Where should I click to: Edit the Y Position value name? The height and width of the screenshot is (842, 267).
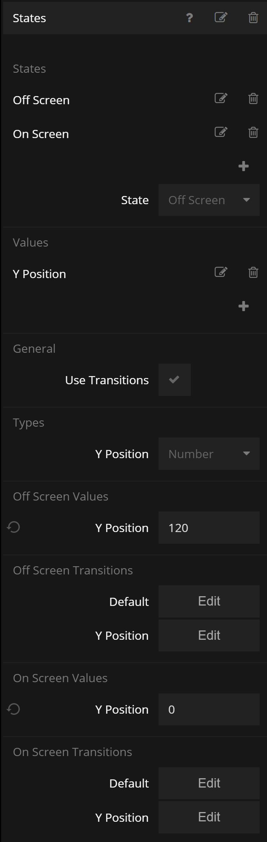pos(221,272)
